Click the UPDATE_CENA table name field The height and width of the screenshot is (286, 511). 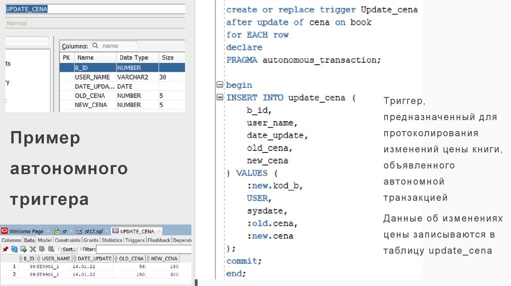95,9
